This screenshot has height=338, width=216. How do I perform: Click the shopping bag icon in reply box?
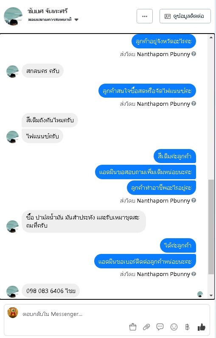[x=133, y=327]
